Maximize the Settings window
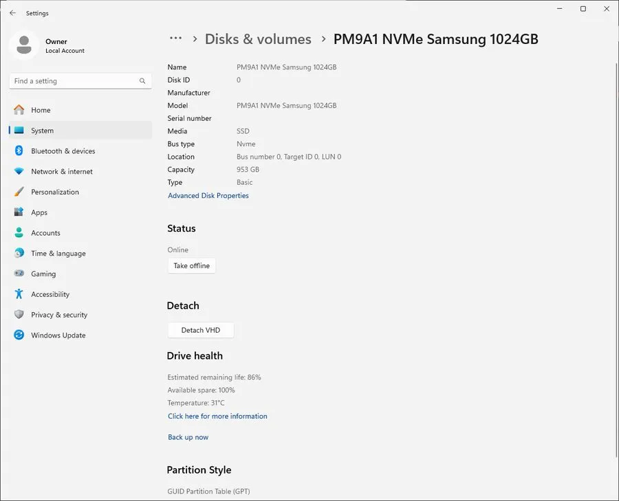 [x=583, y=9]
